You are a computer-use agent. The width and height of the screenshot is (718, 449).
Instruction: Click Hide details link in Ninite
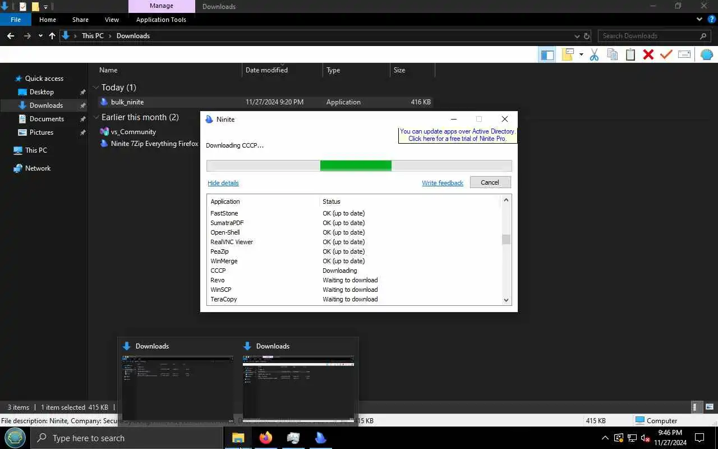223,183
